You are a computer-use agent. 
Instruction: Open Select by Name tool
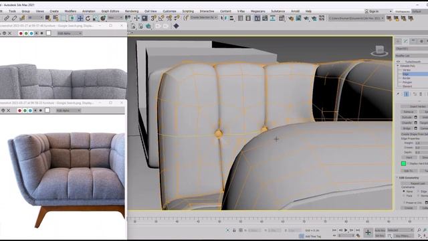[56, 18]
